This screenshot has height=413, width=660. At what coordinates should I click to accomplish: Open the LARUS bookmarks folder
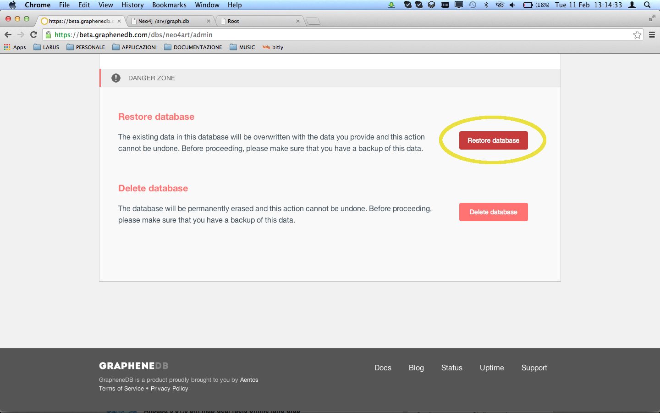coord(46,47)
